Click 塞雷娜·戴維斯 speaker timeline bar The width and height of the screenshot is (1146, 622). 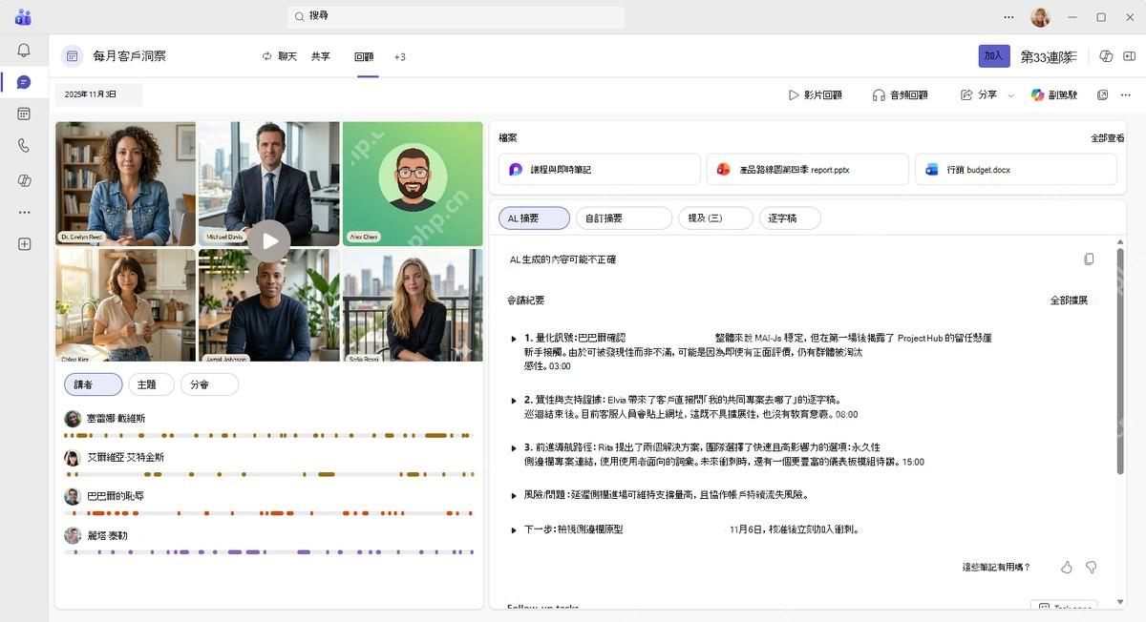pos(268,435)
